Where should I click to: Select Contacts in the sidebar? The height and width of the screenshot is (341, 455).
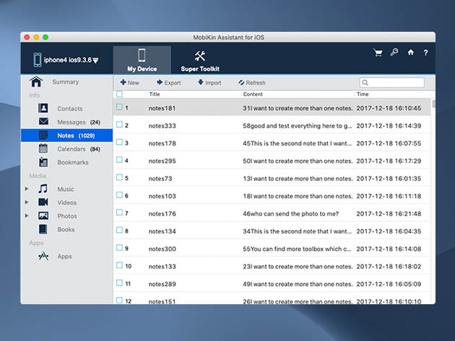coord(70,109)
